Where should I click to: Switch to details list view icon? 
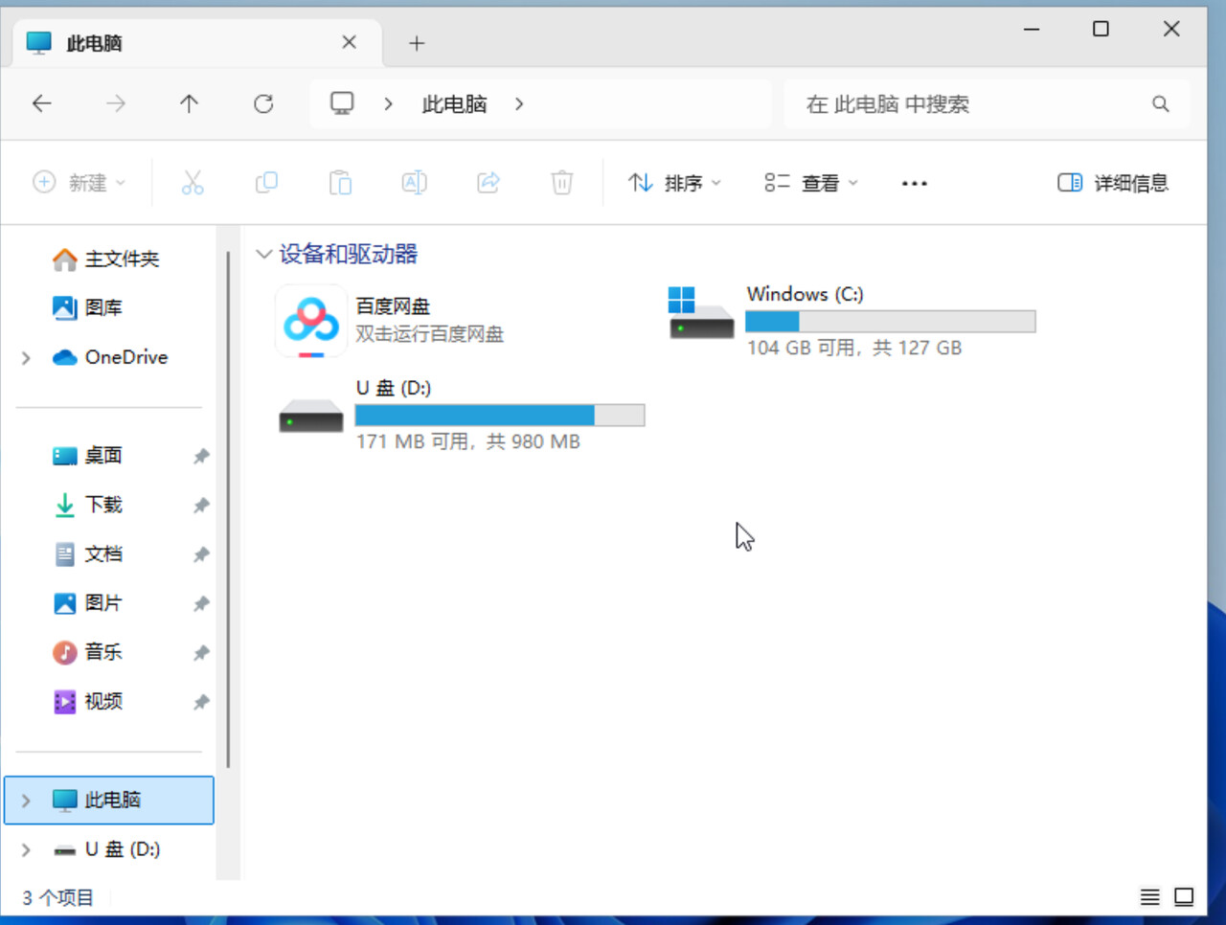(1149, 897)
